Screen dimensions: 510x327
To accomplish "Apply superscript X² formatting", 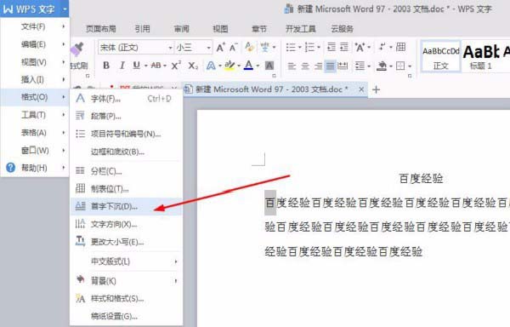I will 176,66.
